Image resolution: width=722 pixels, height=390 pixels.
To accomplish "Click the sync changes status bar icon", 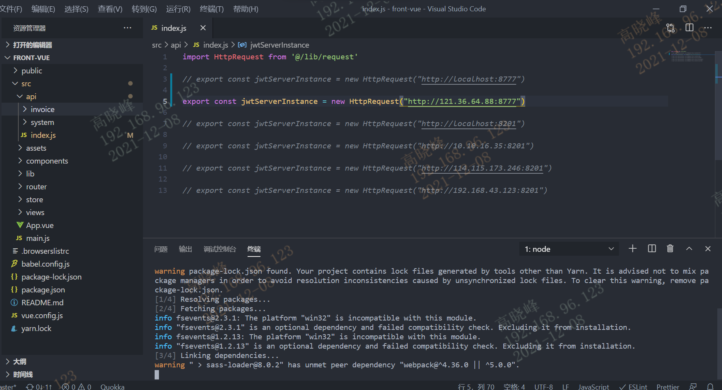I will pyautogui.click(x=39, y=386).
